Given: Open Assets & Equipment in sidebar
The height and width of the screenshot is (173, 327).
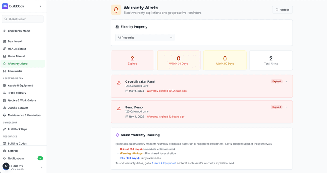Looking at the screenshot, I should coord(20,85).
